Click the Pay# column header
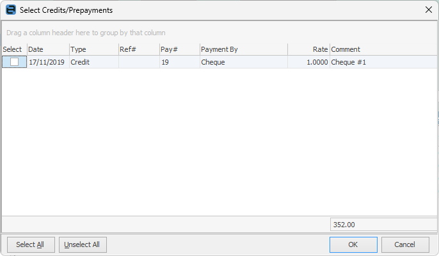439x256 pixels. tap(179, 49)
